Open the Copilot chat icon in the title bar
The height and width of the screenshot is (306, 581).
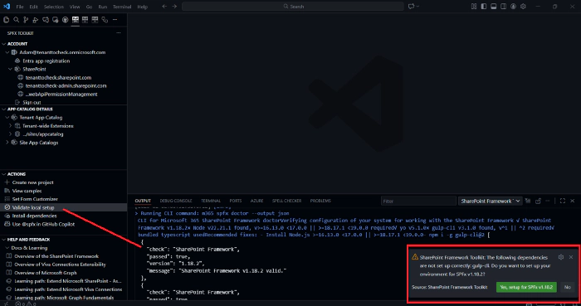point(412,7)
